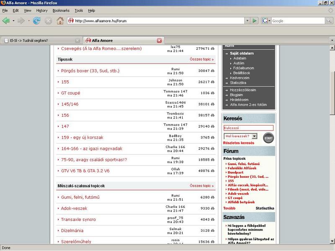Open the Forward history dropdown arrow
Screen dimensions: 335x251
[x=28, y=21]
